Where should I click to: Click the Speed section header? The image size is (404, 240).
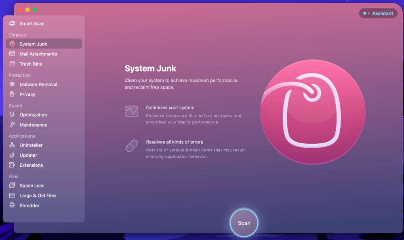[x=15, y=106]
